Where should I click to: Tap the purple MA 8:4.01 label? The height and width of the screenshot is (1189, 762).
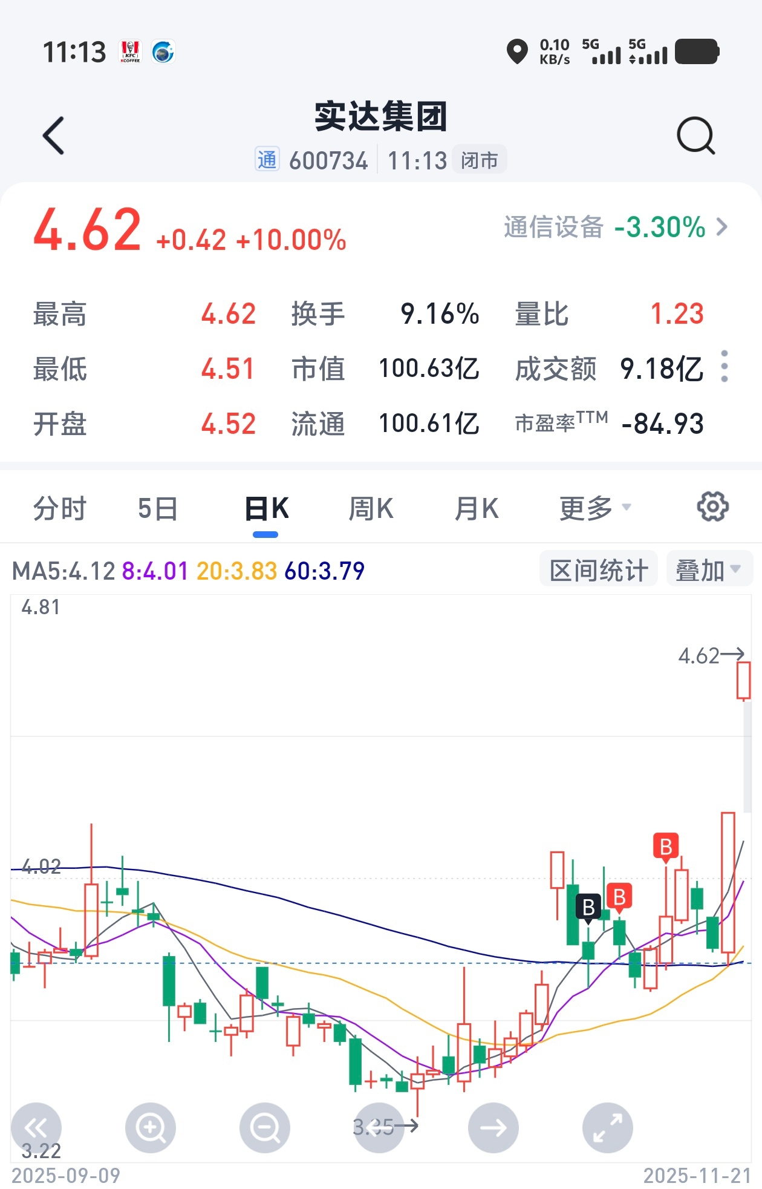155,571
